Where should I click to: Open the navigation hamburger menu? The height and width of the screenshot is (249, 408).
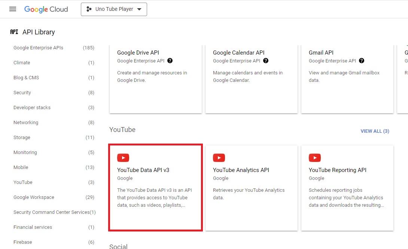click(12, 9)
